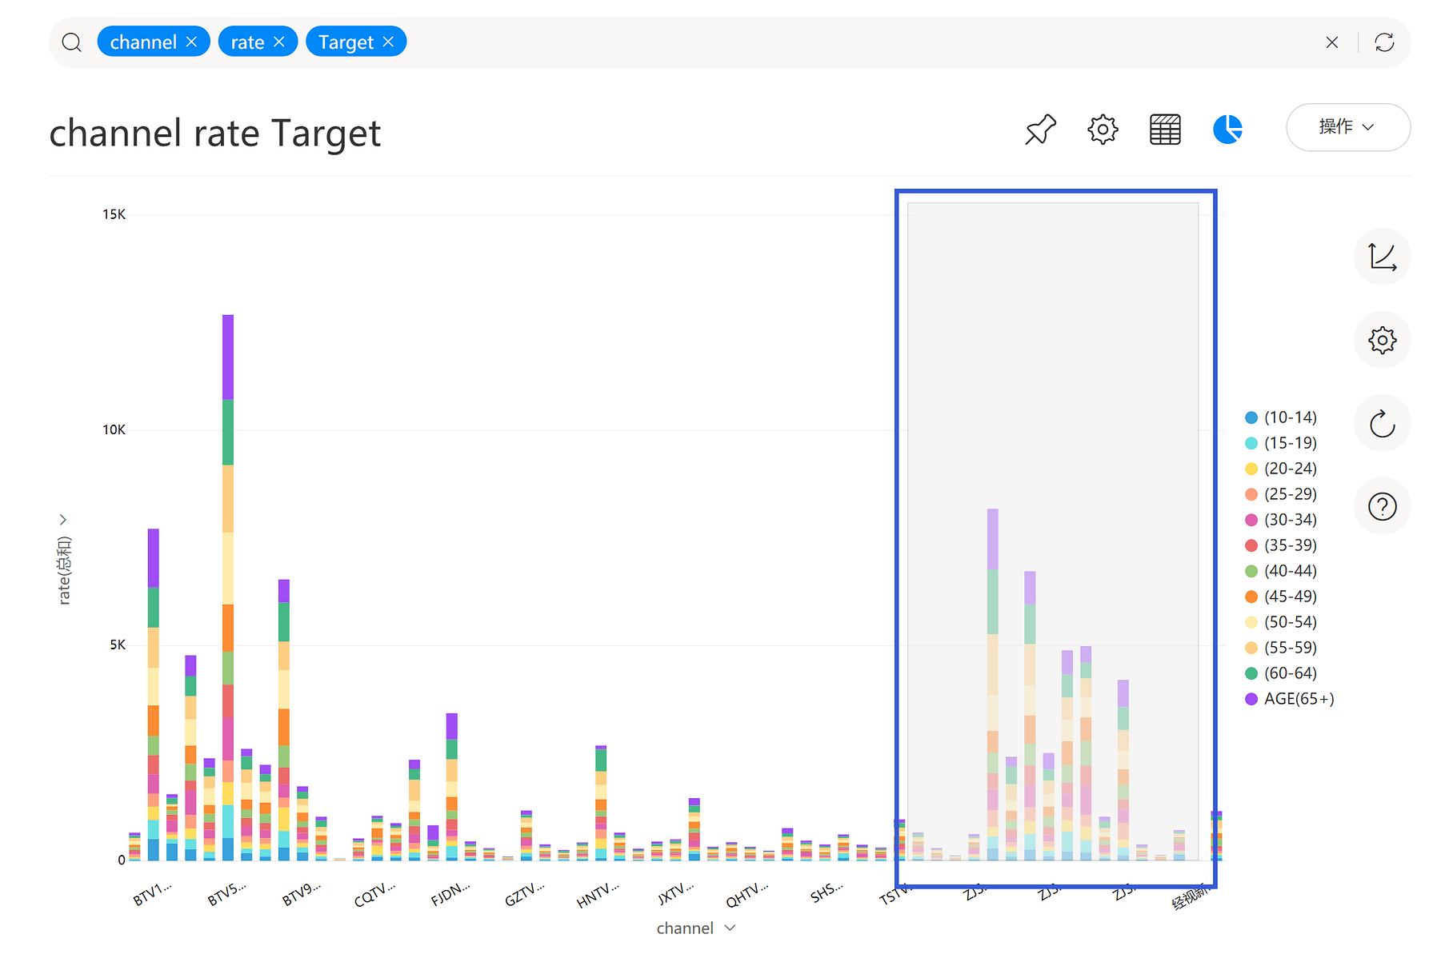Open the right sidebar settings gear
1453x962 pixels.
(x=1382, y=340)
